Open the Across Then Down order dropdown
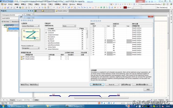173x108 pixels. [31, 26]
